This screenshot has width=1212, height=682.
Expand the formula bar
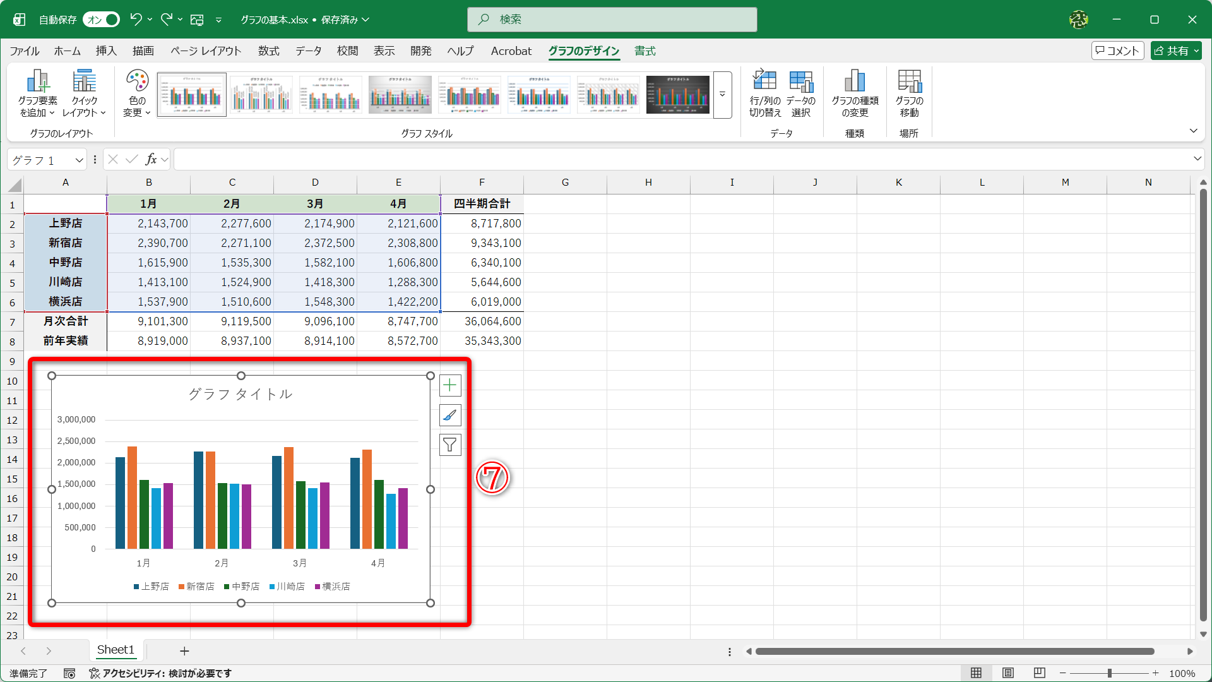1197,159
